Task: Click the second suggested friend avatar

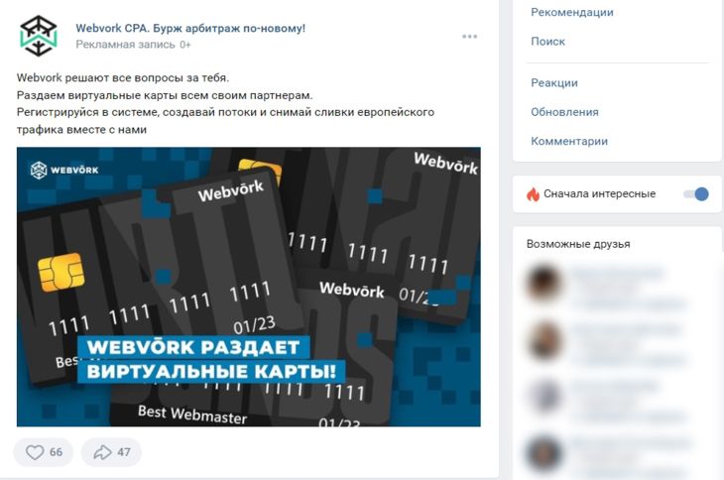Action: [x=543, y=340]
